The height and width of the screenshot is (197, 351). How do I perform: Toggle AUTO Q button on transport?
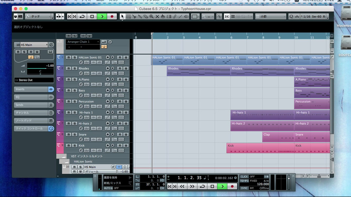pyautogui.click(x=108, y=188)
